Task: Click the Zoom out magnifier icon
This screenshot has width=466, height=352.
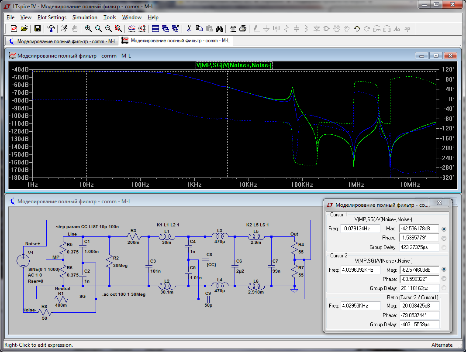Action: [x=108, y=29]
